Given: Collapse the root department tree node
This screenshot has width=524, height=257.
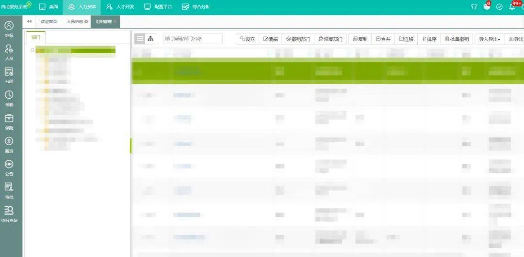Looking at the screenshot, I should click(33, 50).
